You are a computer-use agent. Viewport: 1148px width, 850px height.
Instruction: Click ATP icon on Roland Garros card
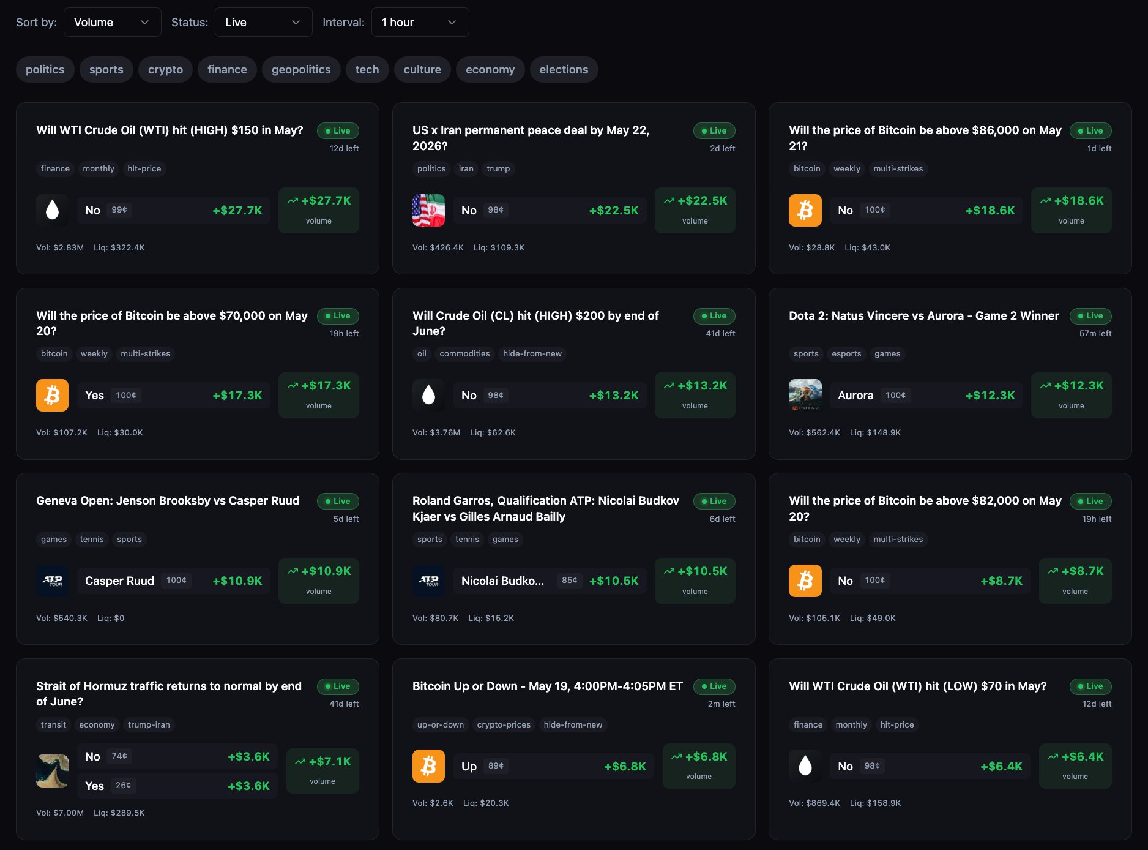click(x=429, y=581)
